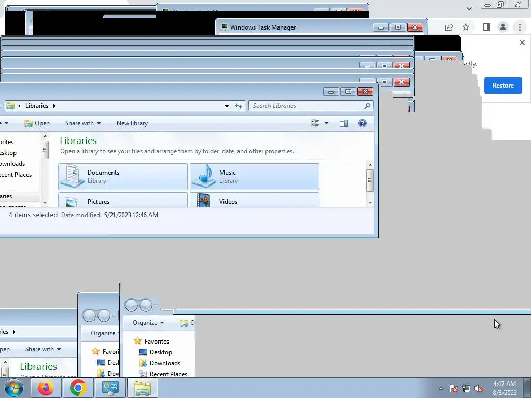531x398 pixels.
Task: Open the Windows Start menu
Action: pos(14,388)
